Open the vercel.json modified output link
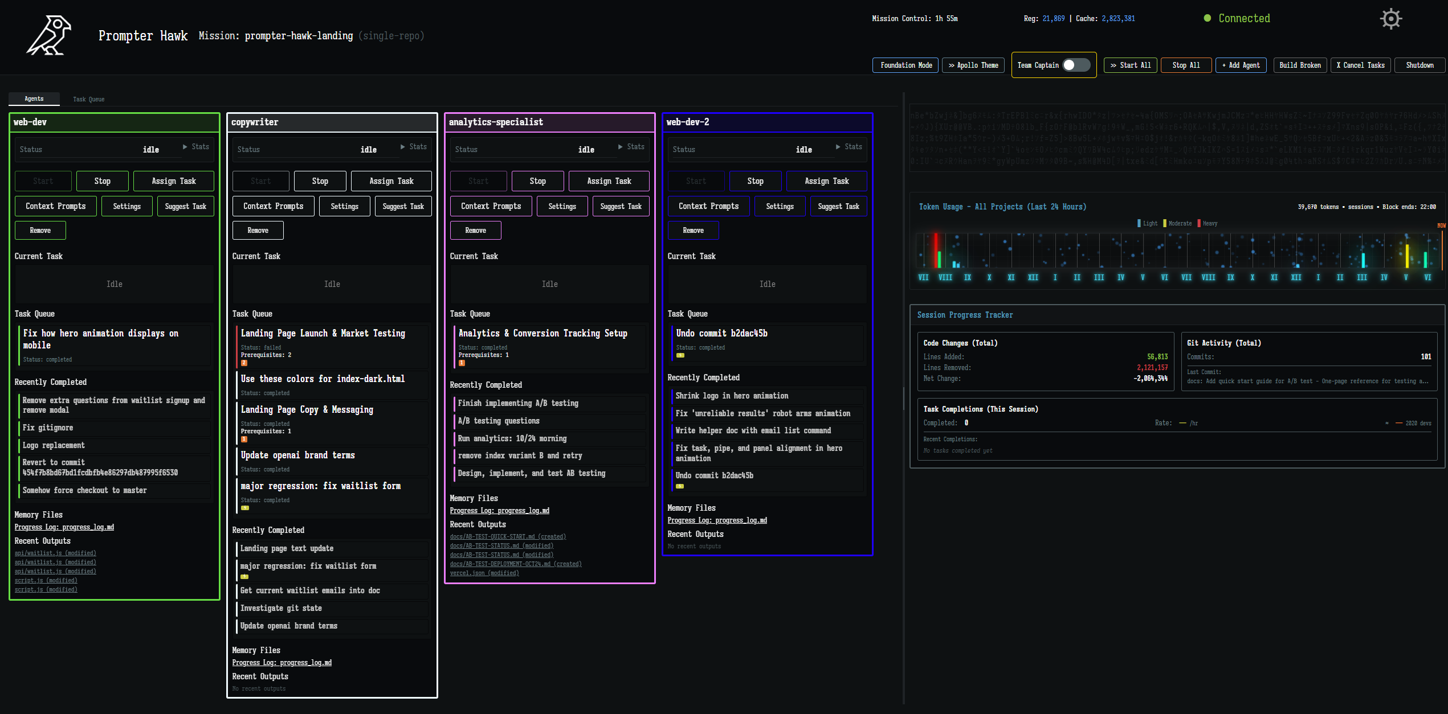The width and height of the screenshot is (1448, 714). (x=484, y=573)
